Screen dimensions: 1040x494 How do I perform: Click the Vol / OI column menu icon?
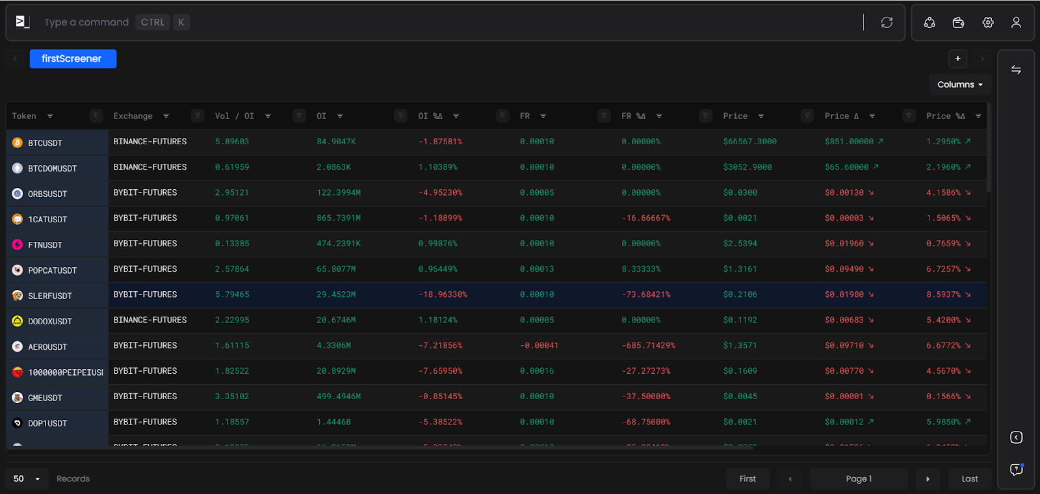(268, 116)
